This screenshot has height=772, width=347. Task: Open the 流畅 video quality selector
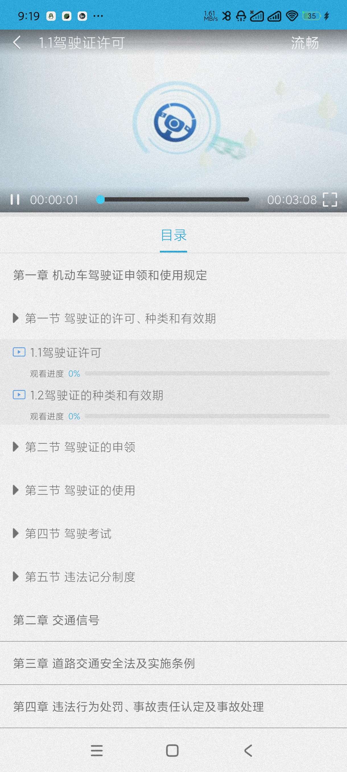(x=305, y=43)
